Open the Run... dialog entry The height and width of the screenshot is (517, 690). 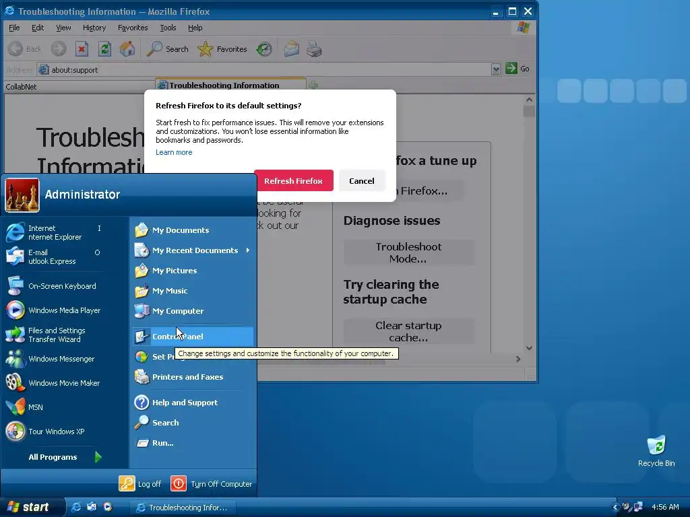[193, 443]
